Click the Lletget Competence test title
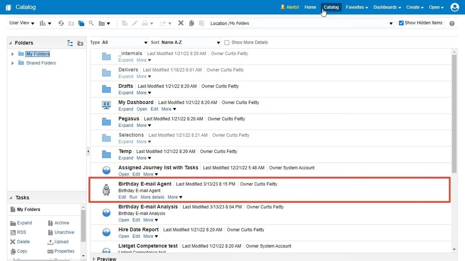 pos(148,246)
